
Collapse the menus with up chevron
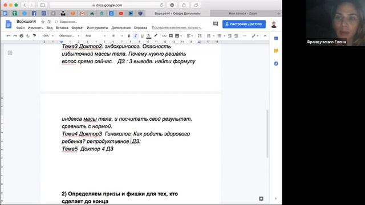point(265,36)
